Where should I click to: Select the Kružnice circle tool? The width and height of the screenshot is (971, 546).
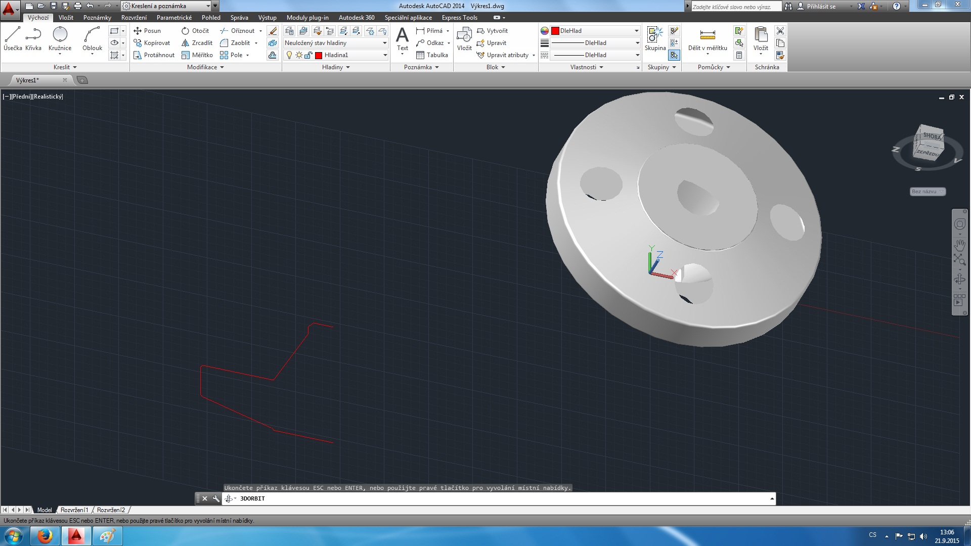(60, 38)
